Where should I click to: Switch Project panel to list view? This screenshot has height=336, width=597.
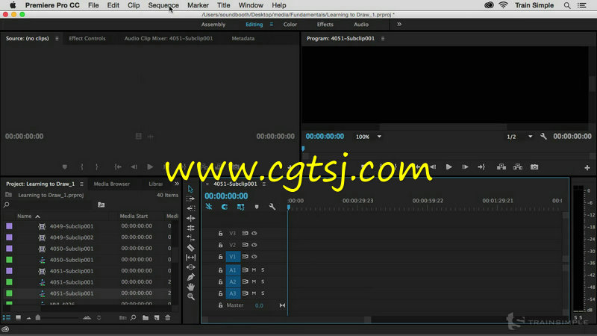coord(7,318)
